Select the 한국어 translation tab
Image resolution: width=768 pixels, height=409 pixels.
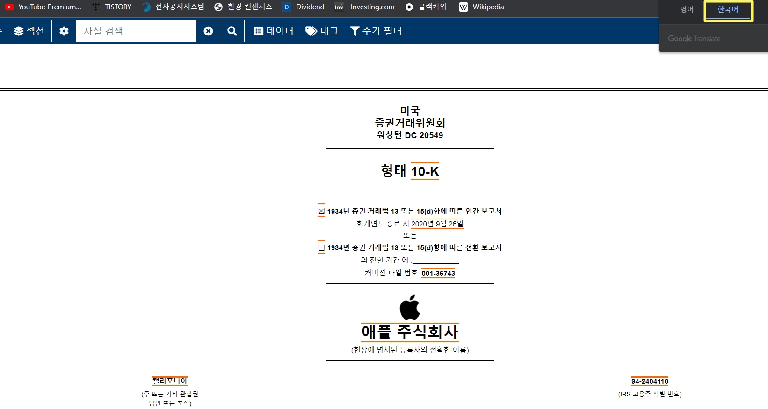[728, 10]
